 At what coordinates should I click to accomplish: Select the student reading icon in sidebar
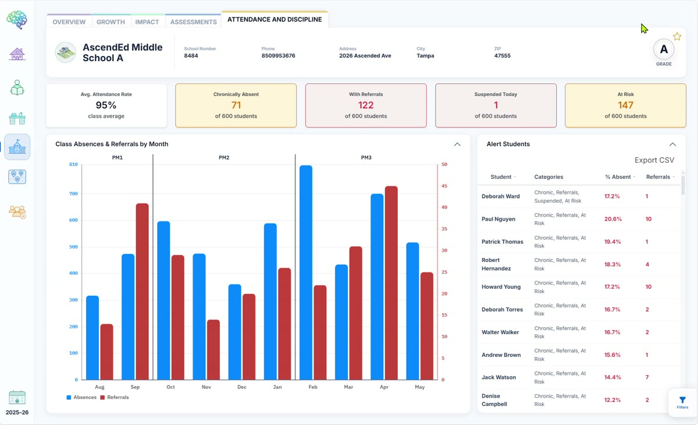[17, 87]
